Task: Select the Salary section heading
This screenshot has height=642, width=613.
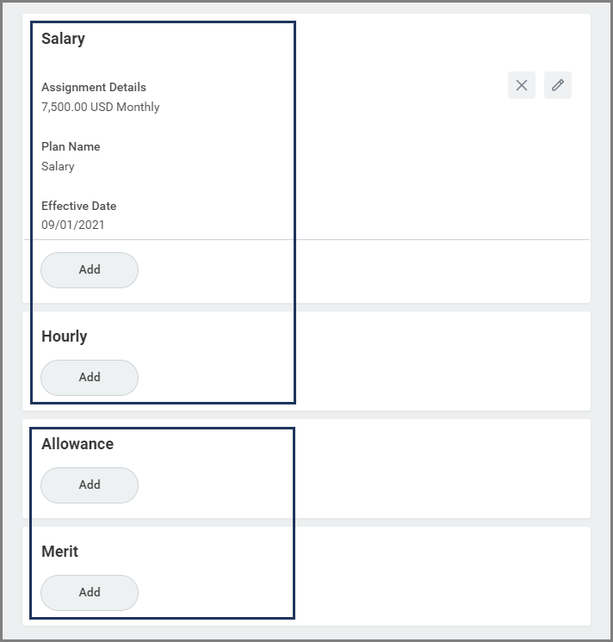Action: 63,39
